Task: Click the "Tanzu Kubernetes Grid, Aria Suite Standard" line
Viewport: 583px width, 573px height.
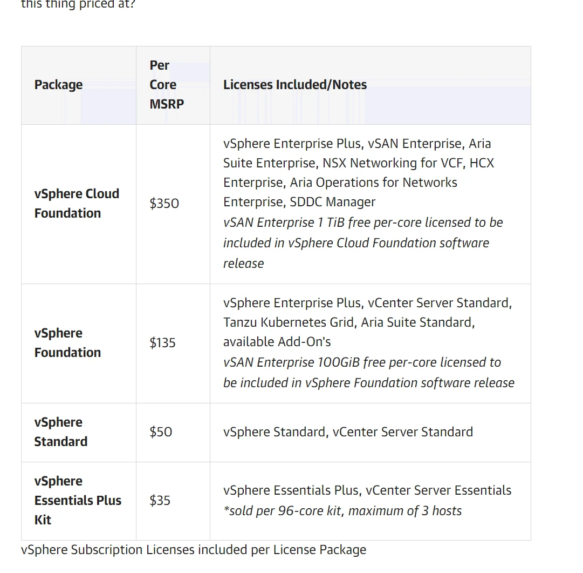Action: coord(349,322)
